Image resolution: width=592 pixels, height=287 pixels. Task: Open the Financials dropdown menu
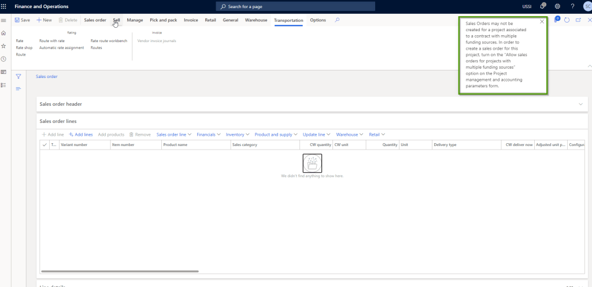208,135
